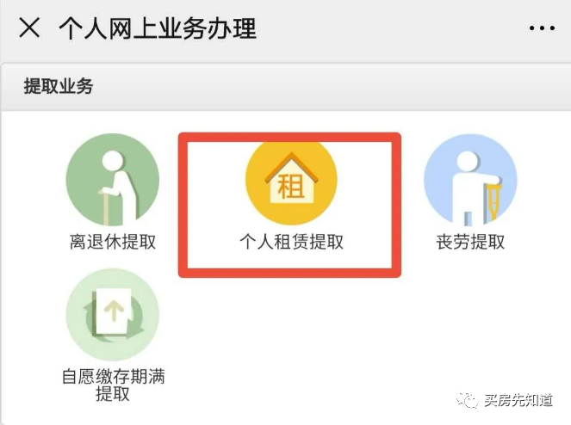Tap the green elderly-person 离退休提取 icon
Viewport: 571px width, 425px height.
pos(113,180)
